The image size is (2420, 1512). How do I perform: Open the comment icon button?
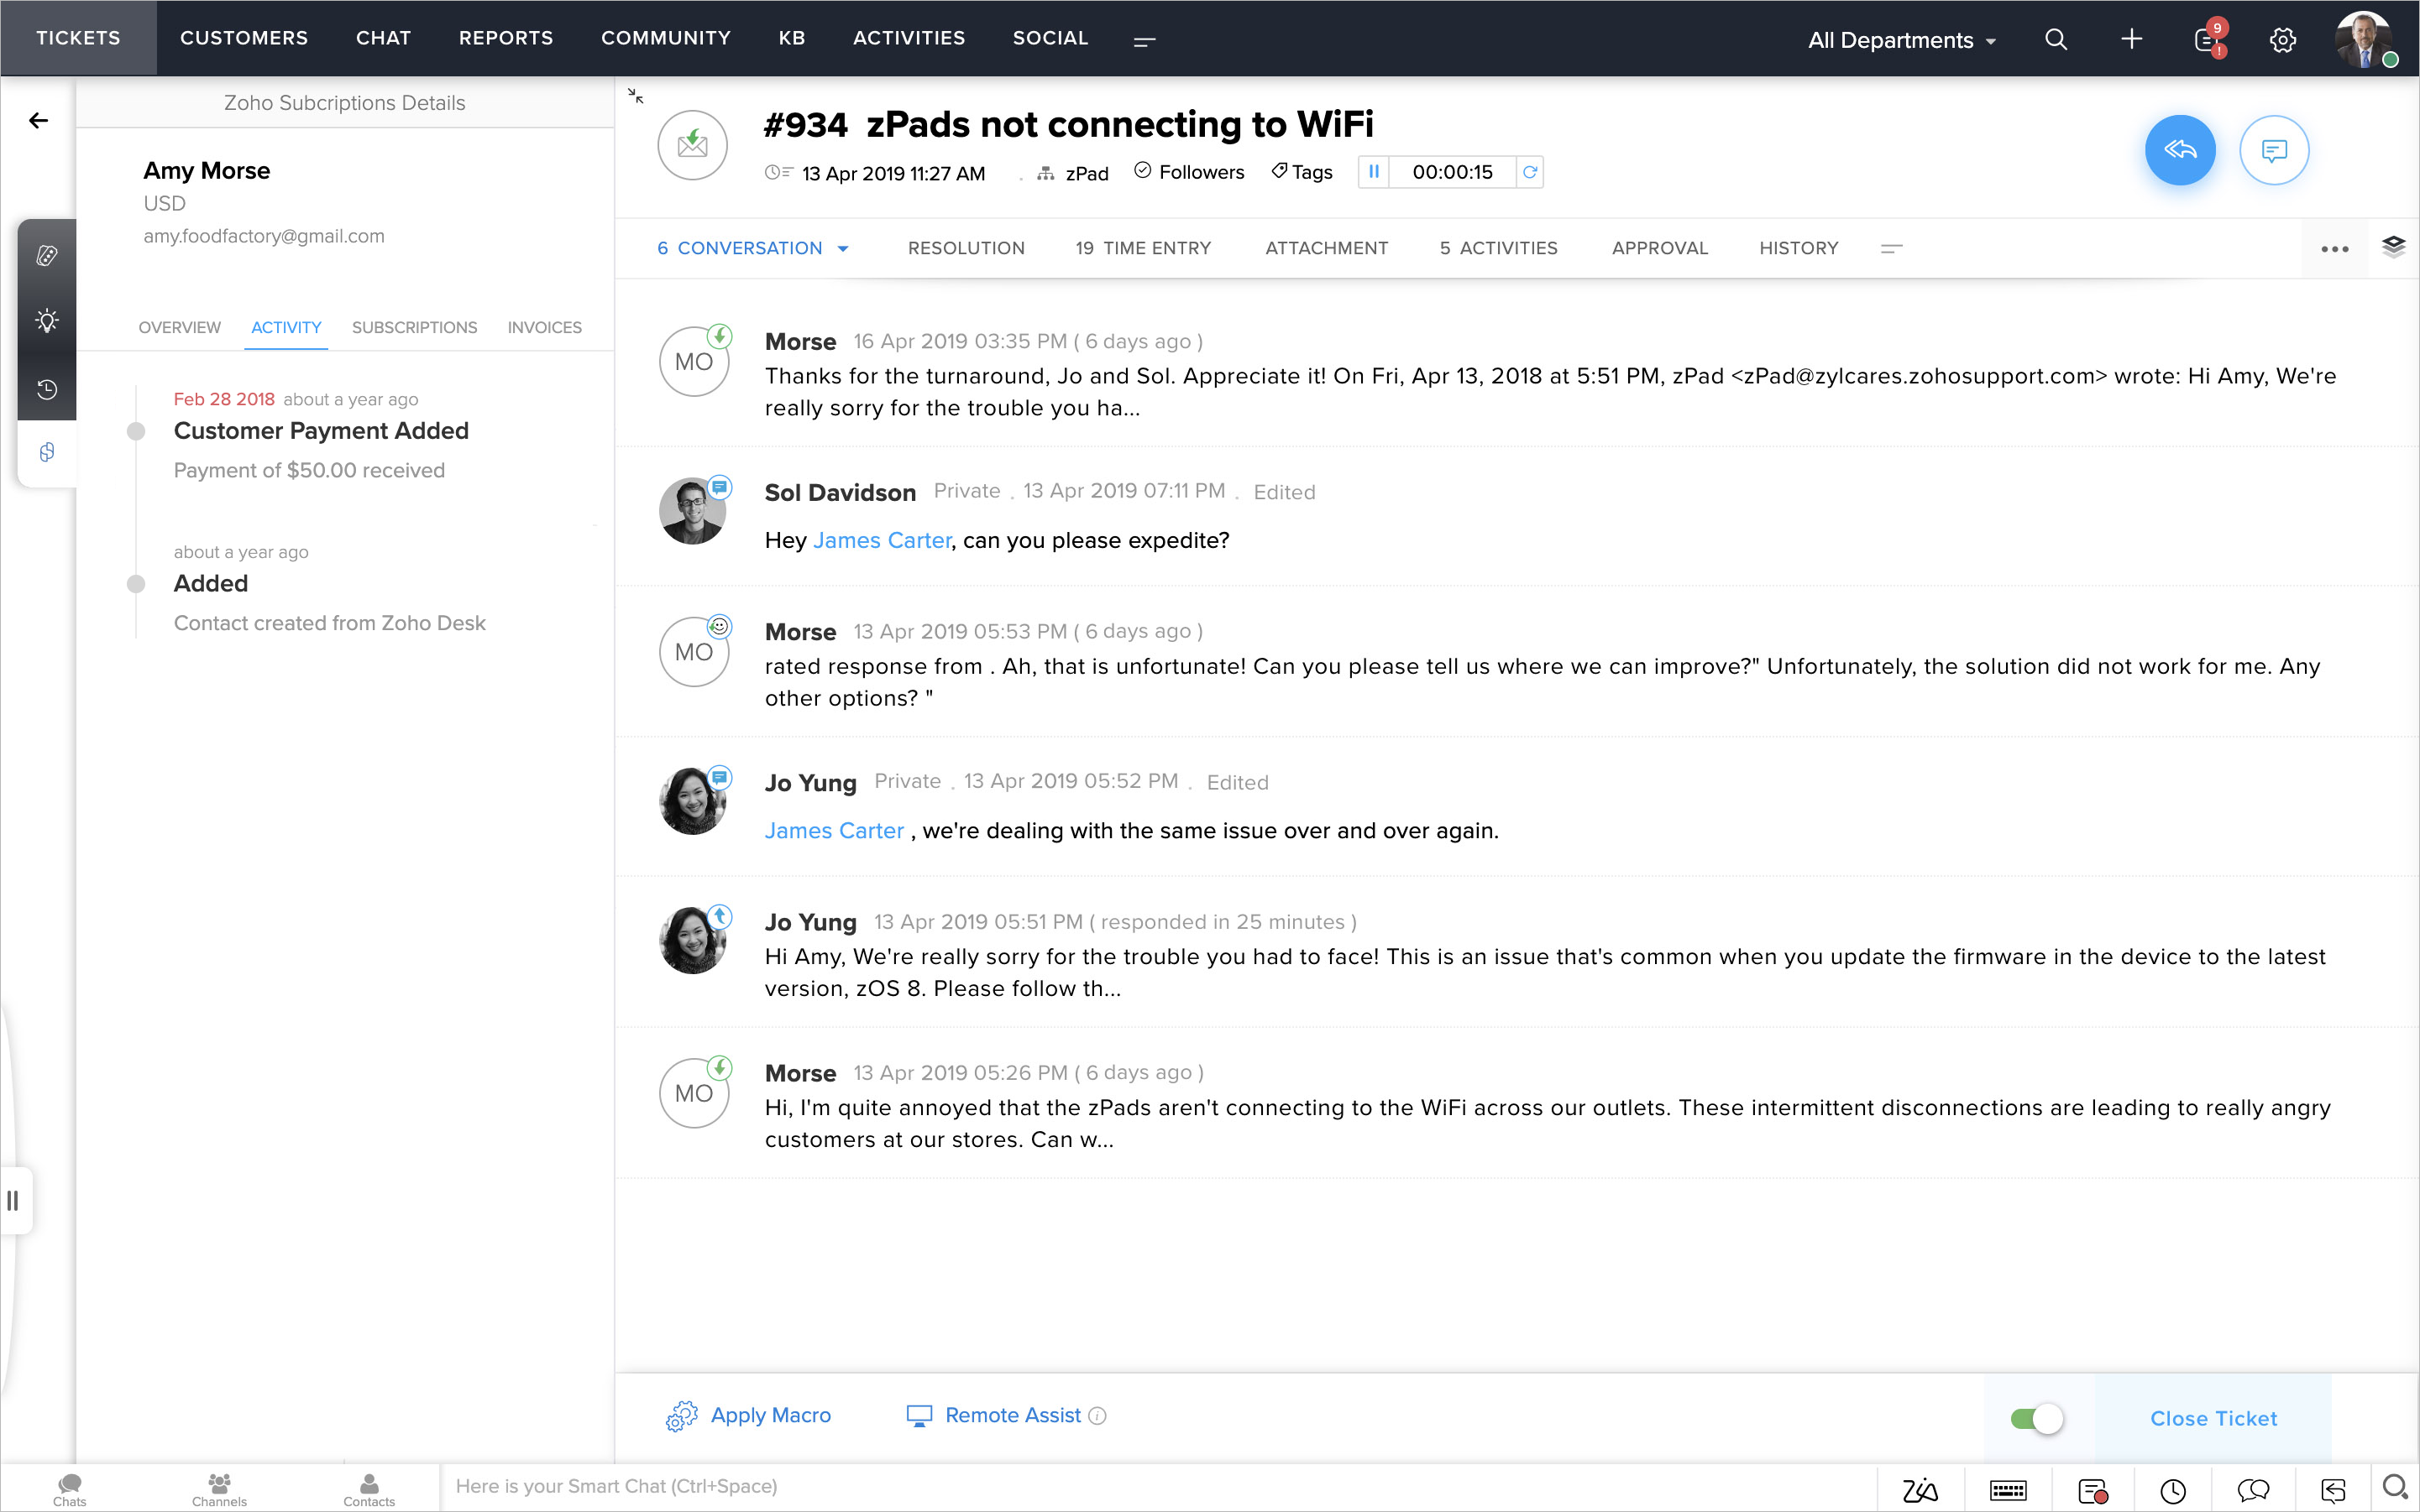[x=2273, y=150]
